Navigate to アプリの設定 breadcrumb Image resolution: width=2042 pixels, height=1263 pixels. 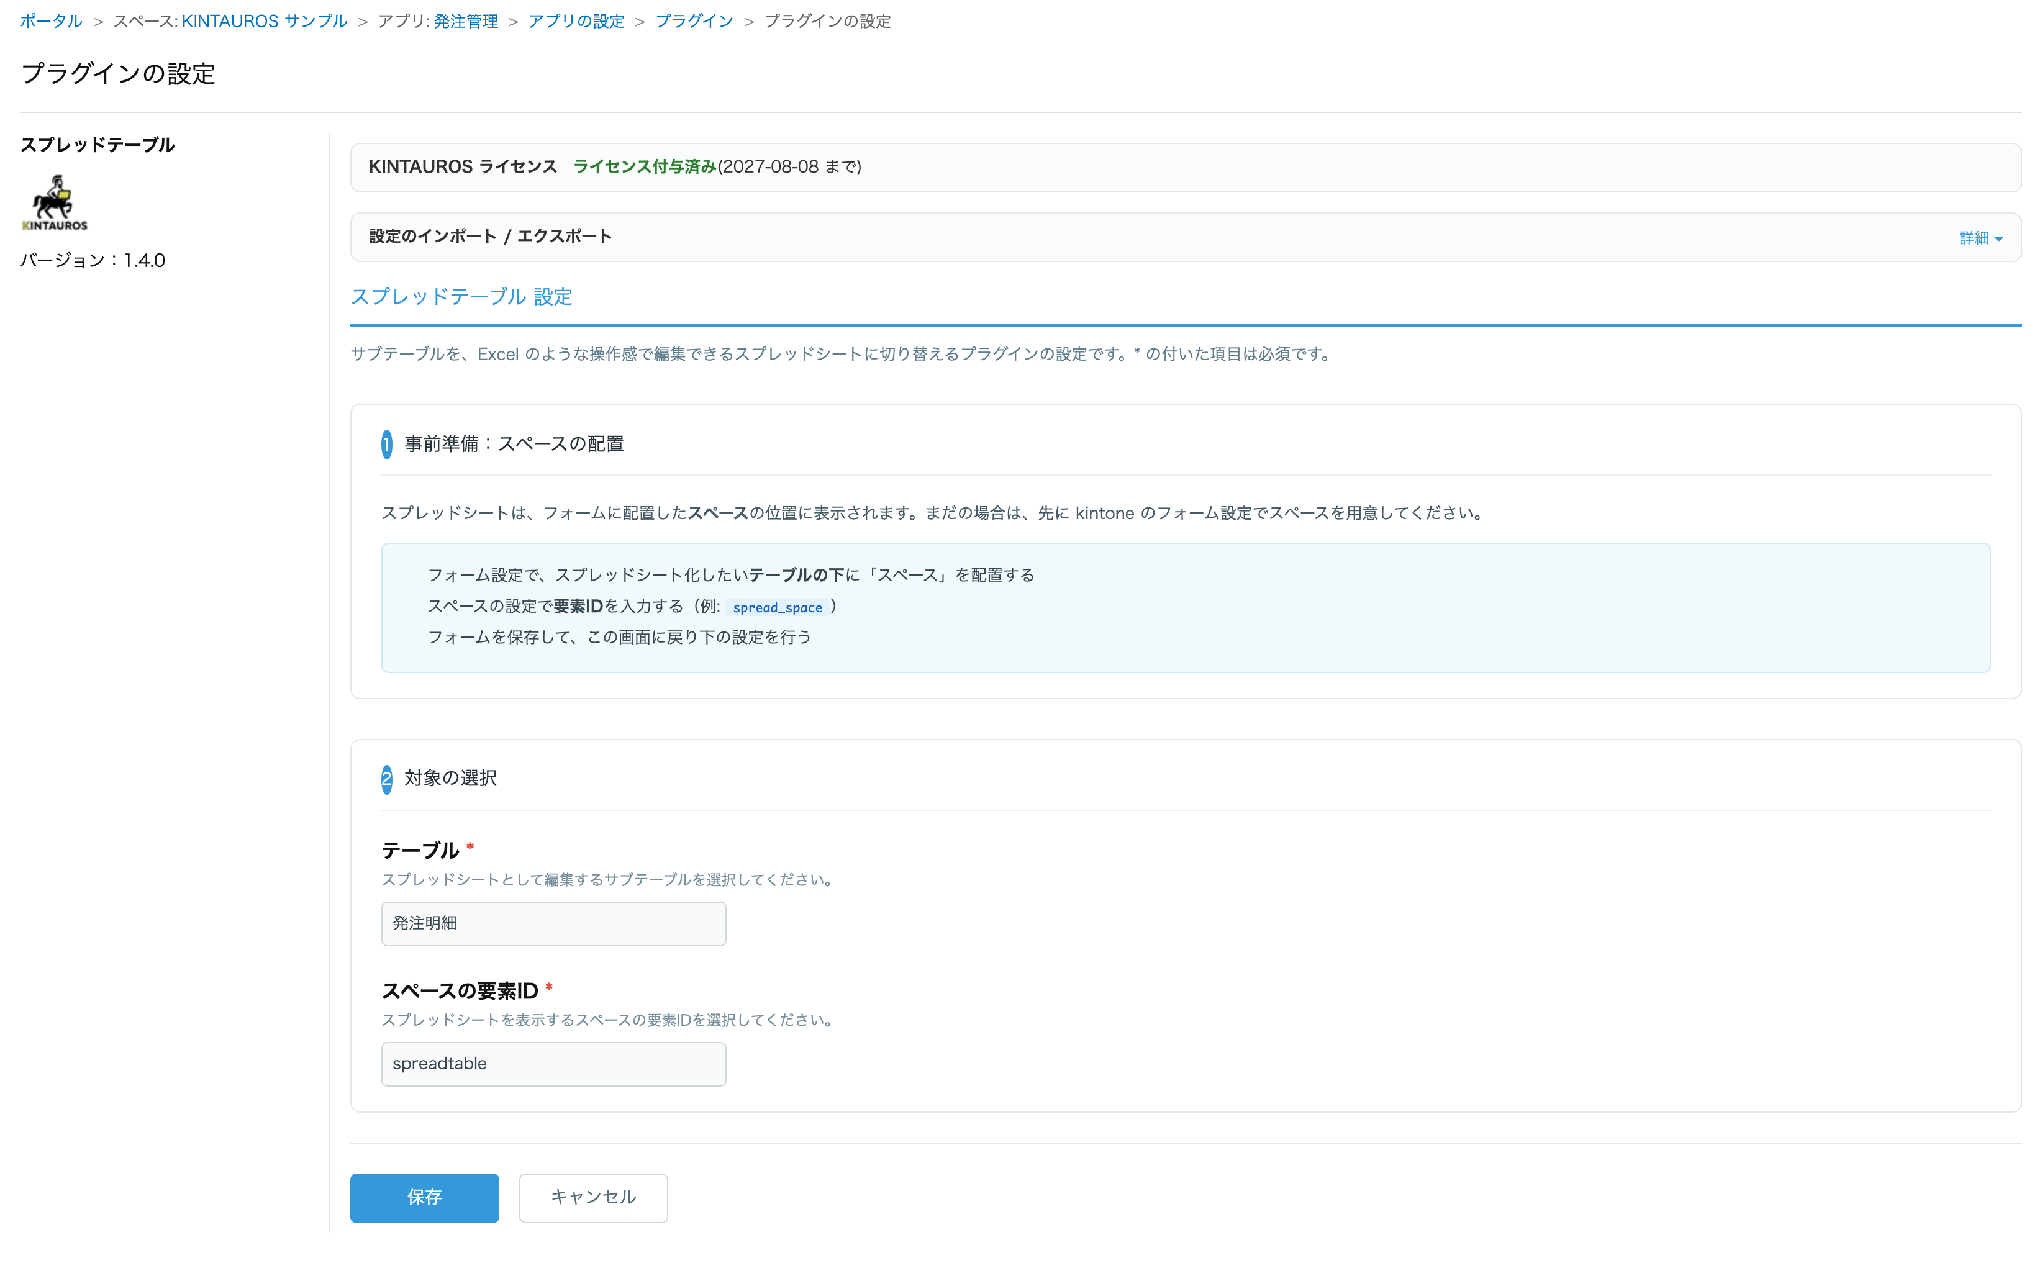[576, 21]
